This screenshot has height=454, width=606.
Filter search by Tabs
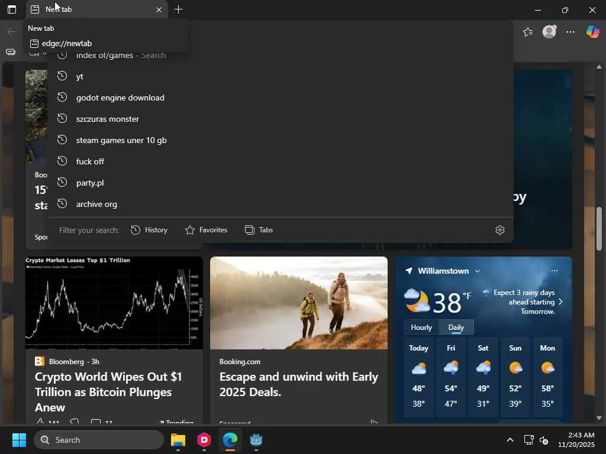pyautogui.click(x=259, y=230)
